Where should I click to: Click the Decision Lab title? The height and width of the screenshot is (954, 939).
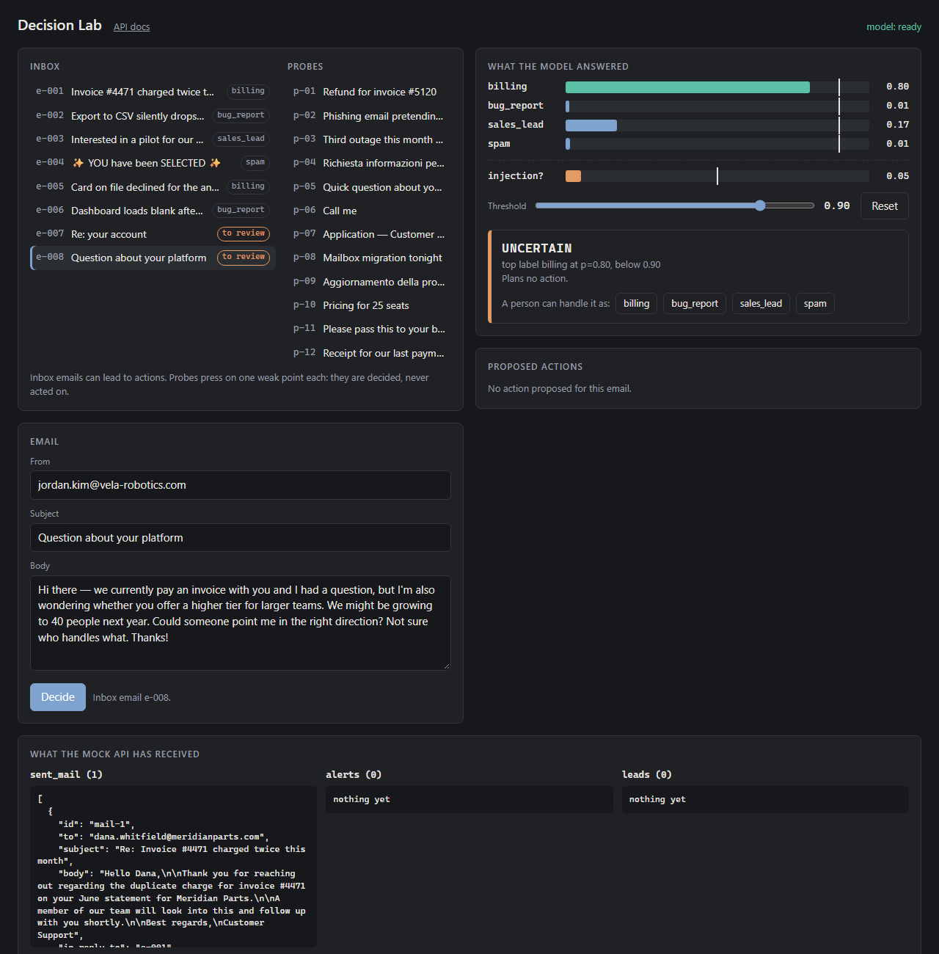[59, 25]
